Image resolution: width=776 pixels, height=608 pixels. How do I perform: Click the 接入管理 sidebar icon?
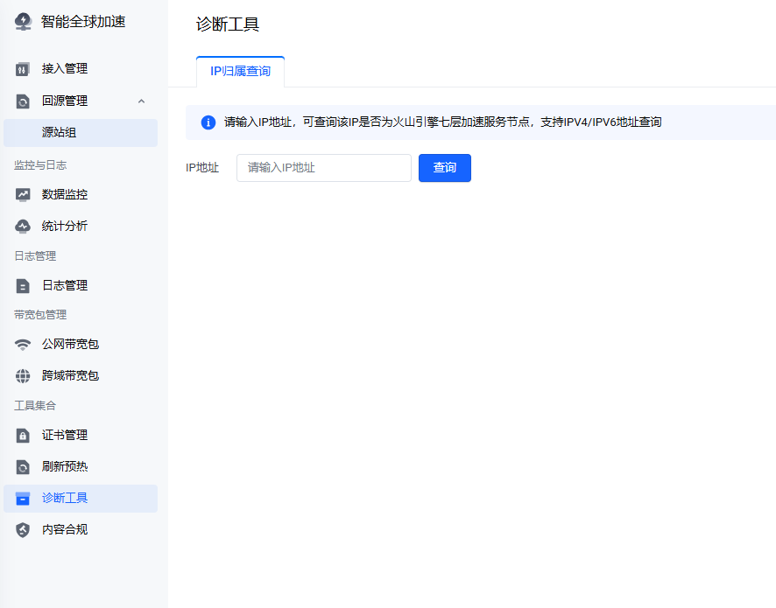pos(24,69)
